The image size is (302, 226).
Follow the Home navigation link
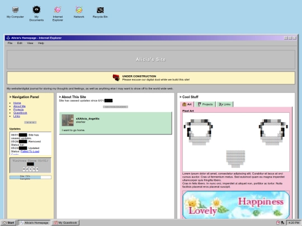tap(17, 103)
